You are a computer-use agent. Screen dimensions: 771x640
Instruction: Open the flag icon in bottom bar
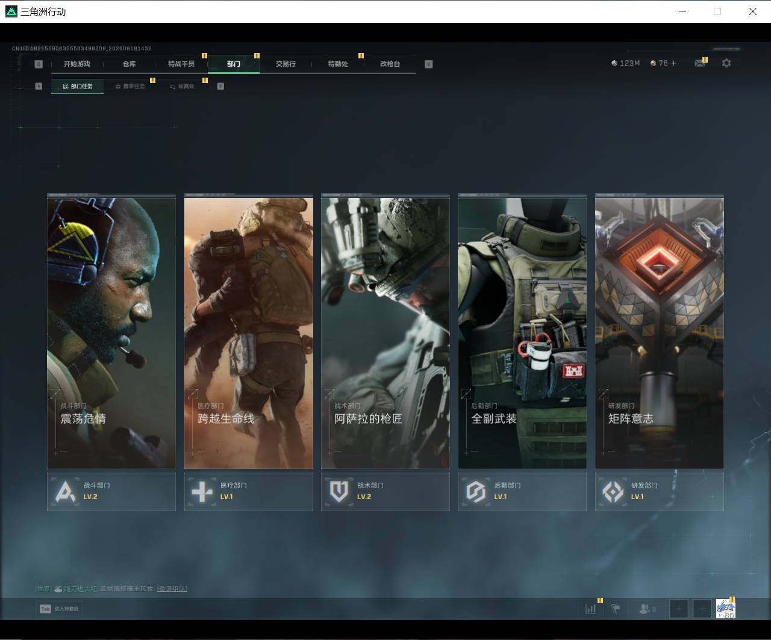pyautogui.click(x=616, y=609)
